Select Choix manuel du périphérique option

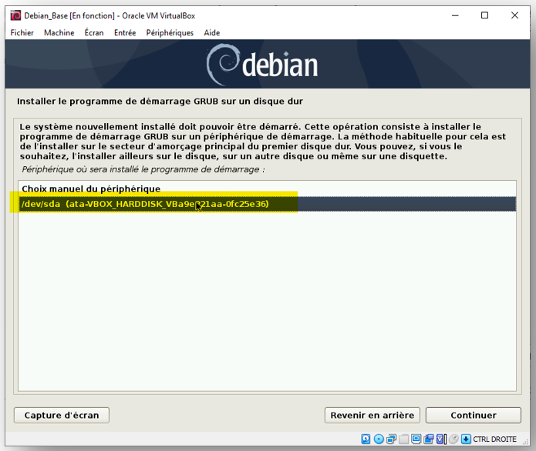point(268,189)
